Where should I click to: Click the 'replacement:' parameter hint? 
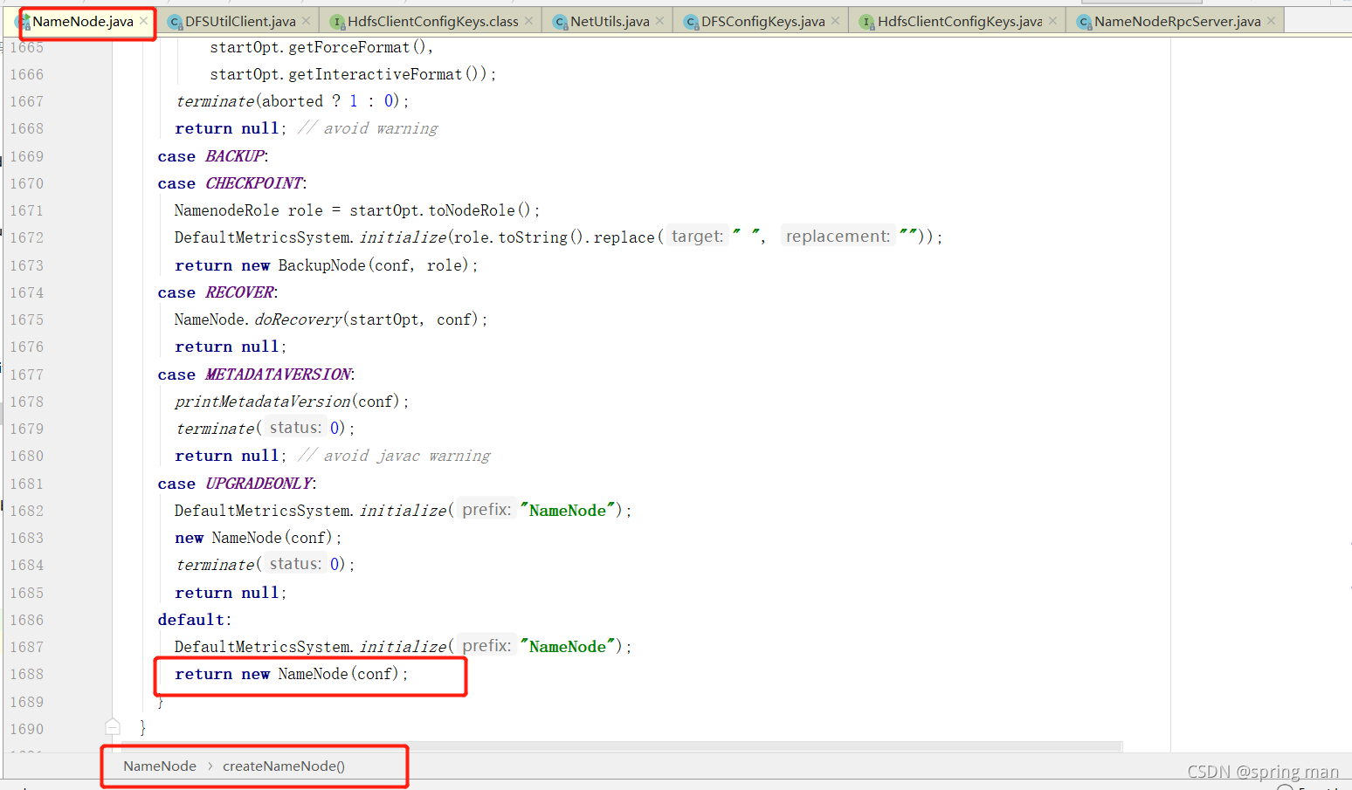pos(838,237)
